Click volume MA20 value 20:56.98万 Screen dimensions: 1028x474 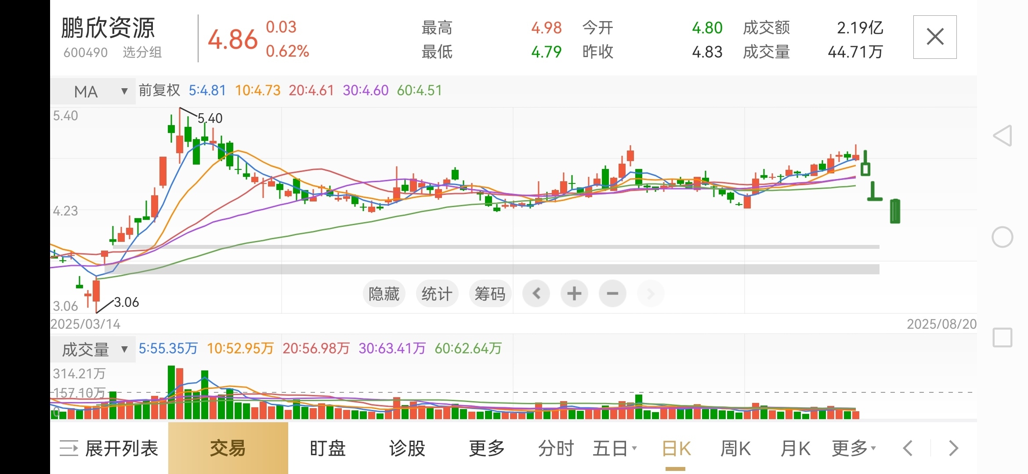pos(316,348)
